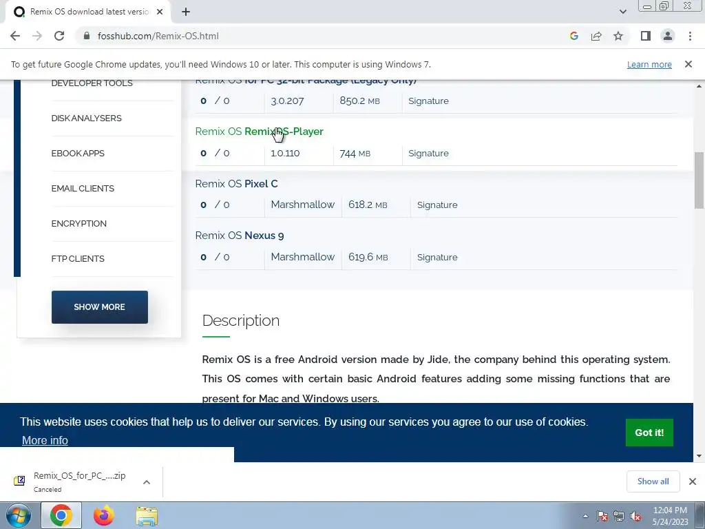
Task: Open the taskbar clock and date
Action: [x=670, y=516]
